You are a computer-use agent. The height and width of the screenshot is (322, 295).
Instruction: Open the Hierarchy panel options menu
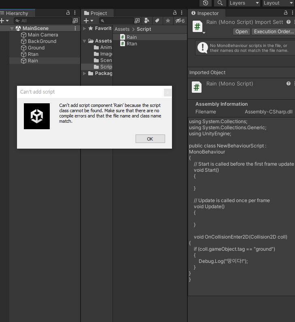tap(75, 13)
